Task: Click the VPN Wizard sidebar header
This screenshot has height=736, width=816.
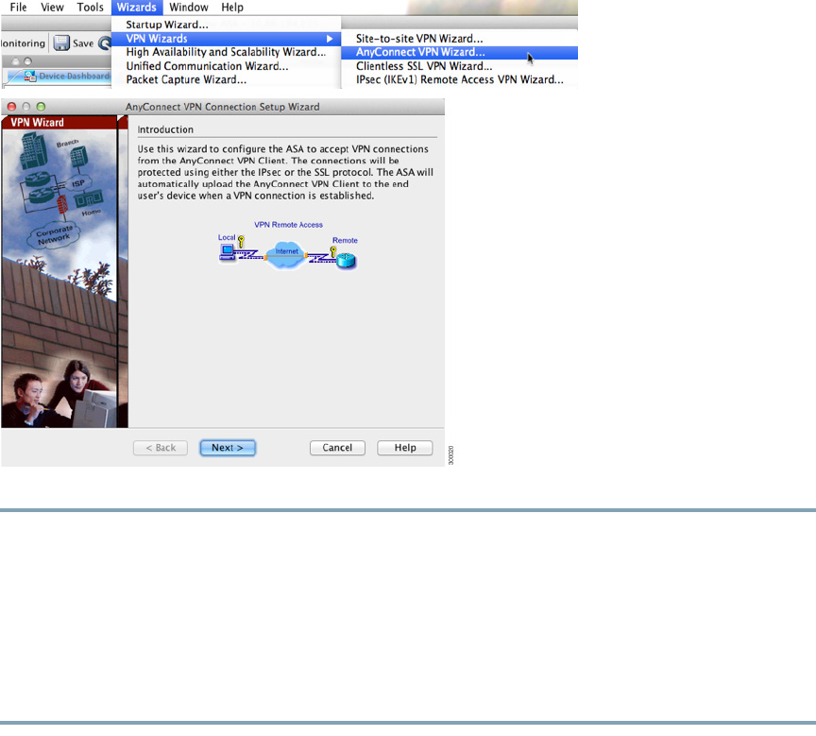Action: click(x=59, y=122)
